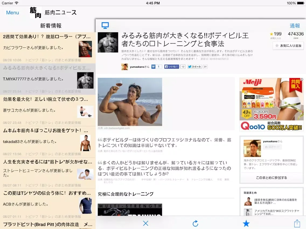
Task: Click the Meiji Qoo10 advertisement banner
Action: [x=271, y=105]
